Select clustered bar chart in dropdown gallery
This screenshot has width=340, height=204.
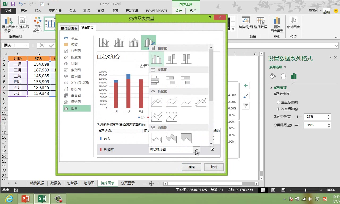[x=156, y=80]
